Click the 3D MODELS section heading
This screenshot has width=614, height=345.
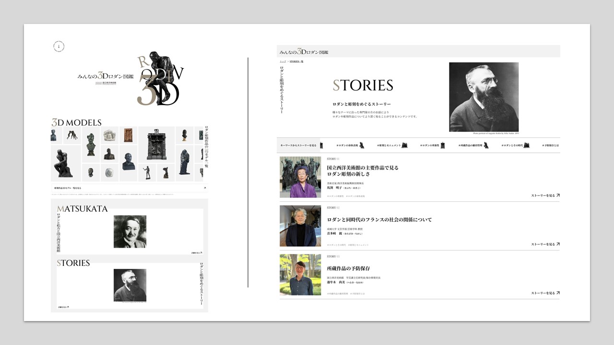tap(77, 123)
